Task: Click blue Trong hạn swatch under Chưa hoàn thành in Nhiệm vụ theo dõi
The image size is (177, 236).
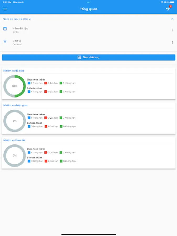Action: click(x=29, y=152)
